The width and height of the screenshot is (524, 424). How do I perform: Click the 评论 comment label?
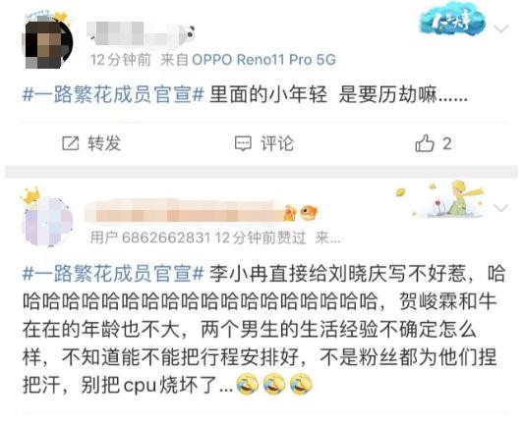[277, 143]
